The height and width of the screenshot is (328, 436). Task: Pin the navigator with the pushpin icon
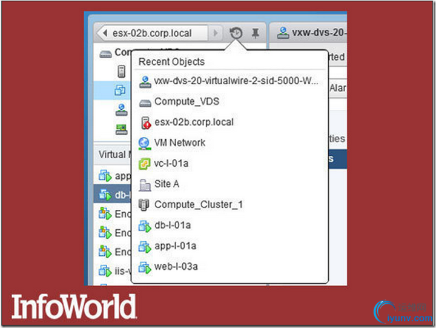(256, 33)
